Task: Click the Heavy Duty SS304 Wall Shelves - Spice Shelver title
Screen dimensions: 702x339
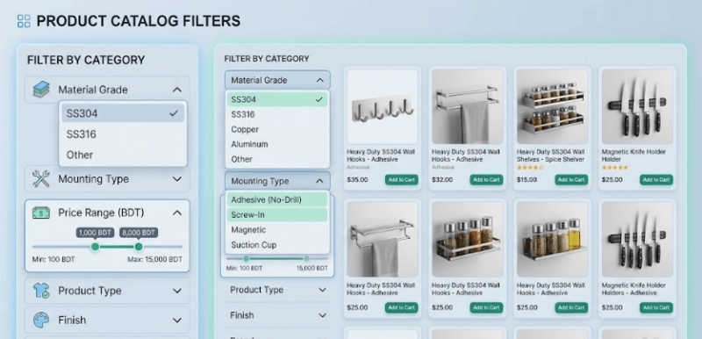Action: tap(550, 155)
